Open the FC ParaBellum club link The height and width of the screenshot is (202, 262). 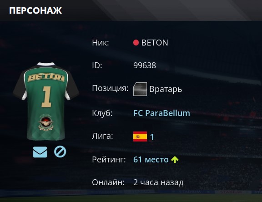pyautogui.click(x=161, y=113)
